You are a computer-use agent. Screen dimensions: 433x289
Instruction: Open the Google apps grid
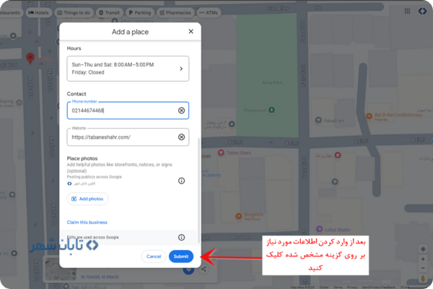[407, 12]
